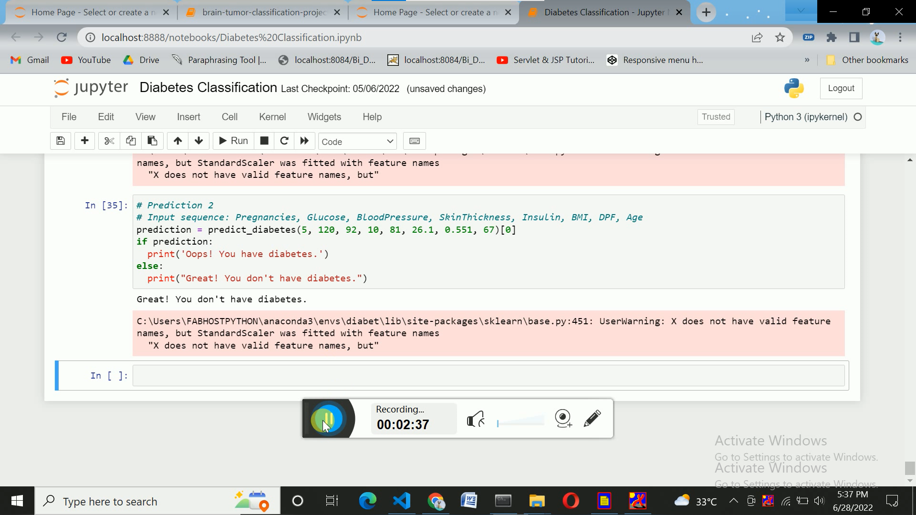The height and width of the screenshot is (515, 916).
Task: Pause the screen recording
Action: click(328, 419)
